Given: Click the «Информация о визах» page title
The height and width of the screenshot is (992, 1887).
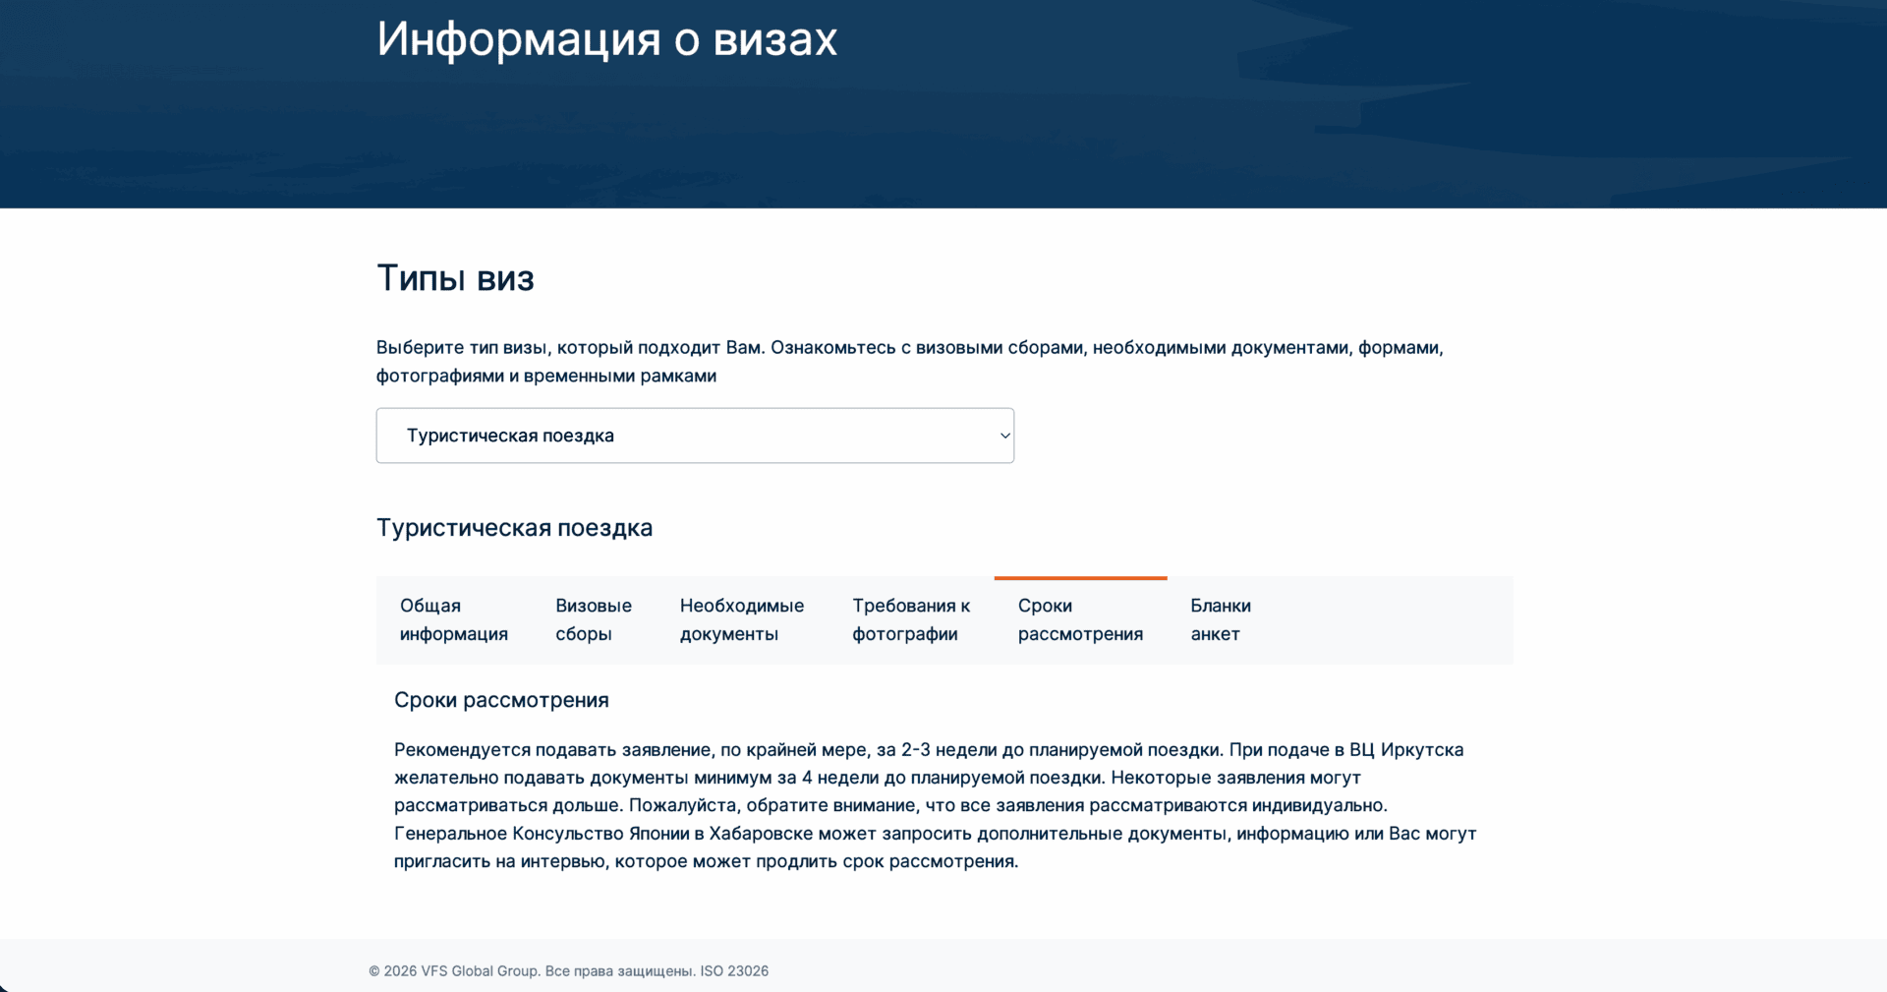Looking at the screenshot, I should (606, 38).
